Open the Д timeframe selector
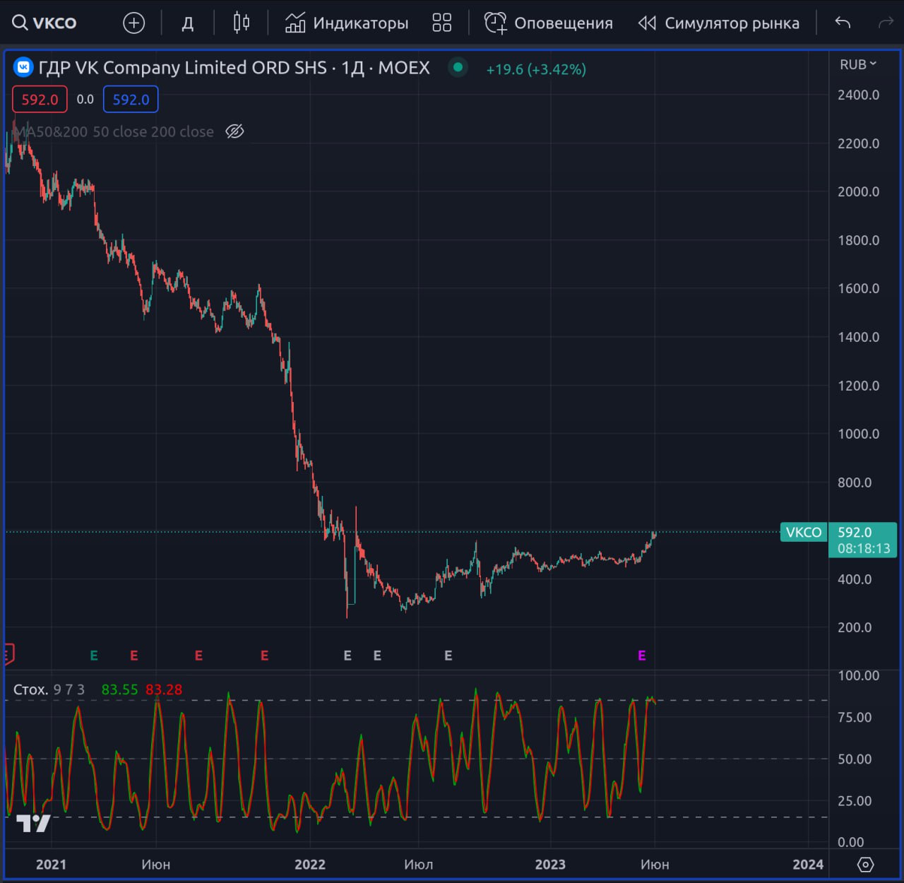Viewport: 904px width, 883px height. [x=188, y=23]
